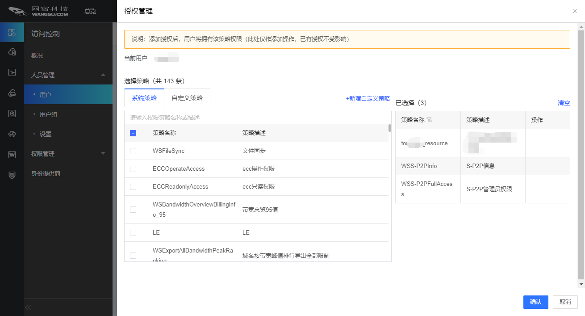Open 总览 in the top navigation
Image resolution: width=585 pixels, height=316 pixels.
pos(90,11)
